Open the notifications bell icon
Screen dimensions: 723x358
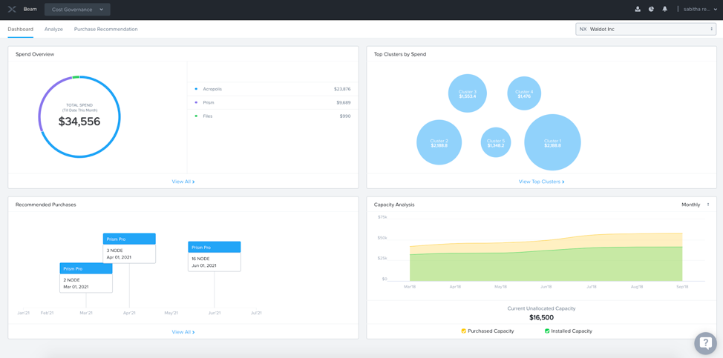click(x=664, y=10)
